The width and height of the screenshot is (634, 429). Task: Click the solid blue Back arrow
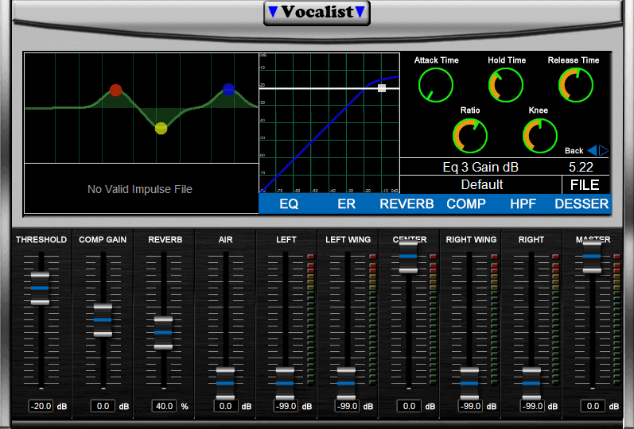point(592,151)
